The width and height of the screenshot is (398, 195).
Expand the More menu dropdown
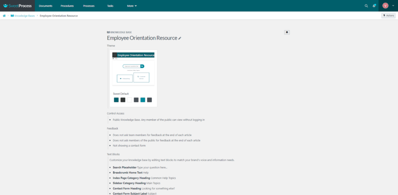pos(132,6)
